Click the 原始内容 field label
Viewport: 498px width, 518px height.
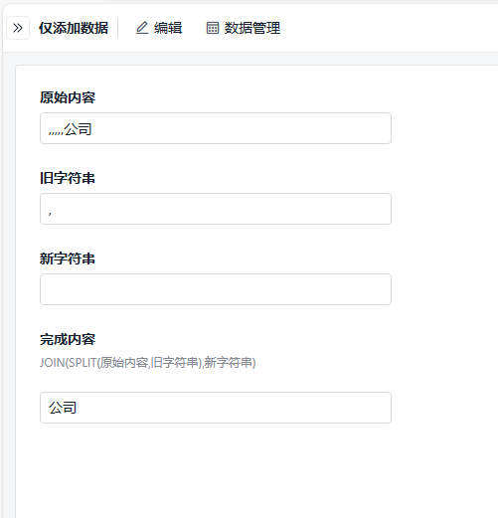[68, 97]
